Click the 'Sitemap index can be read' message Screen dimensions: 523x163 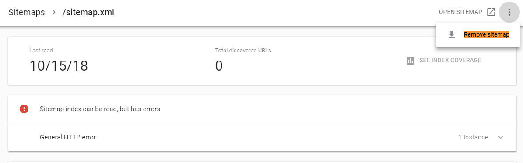(100, 109)
